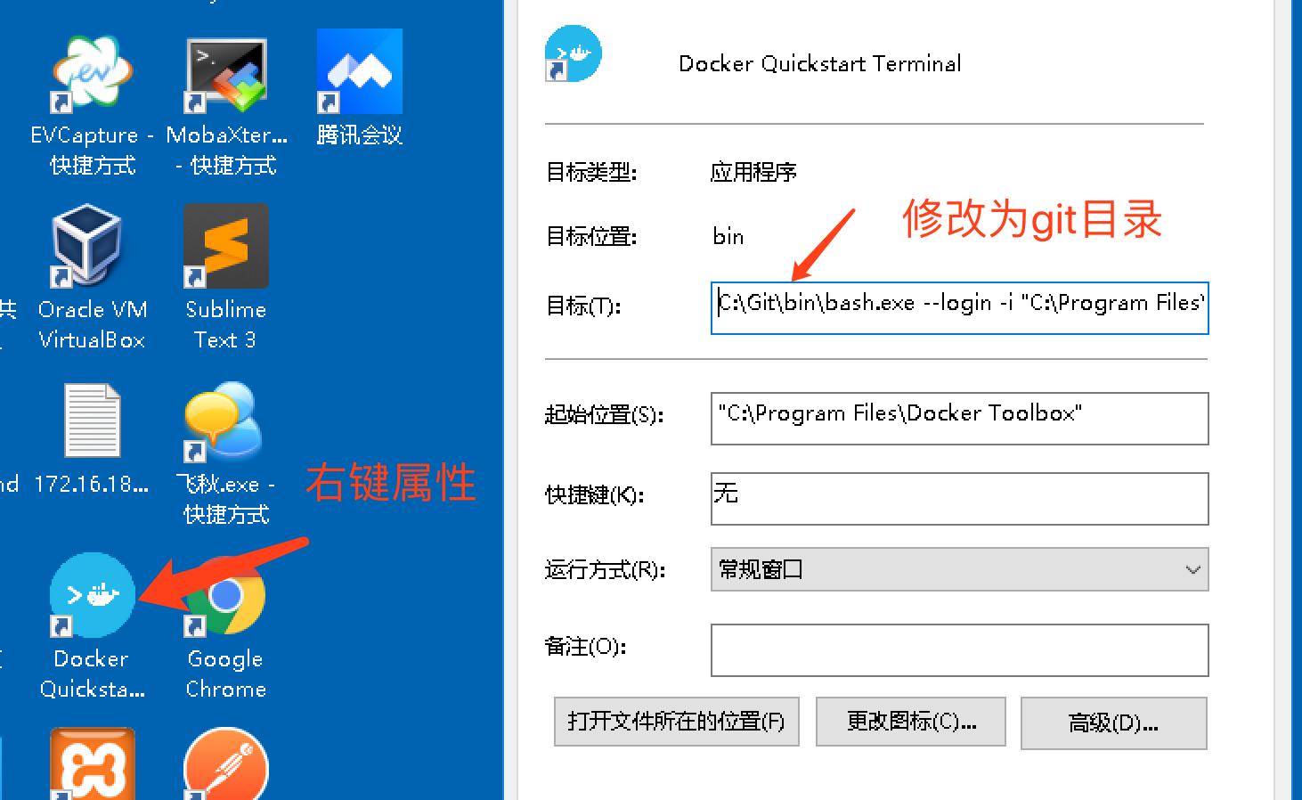Open the 运行方式 window mode dropdown
The height and width of the screenshot is (800, 1302).
tap(959, 569)
